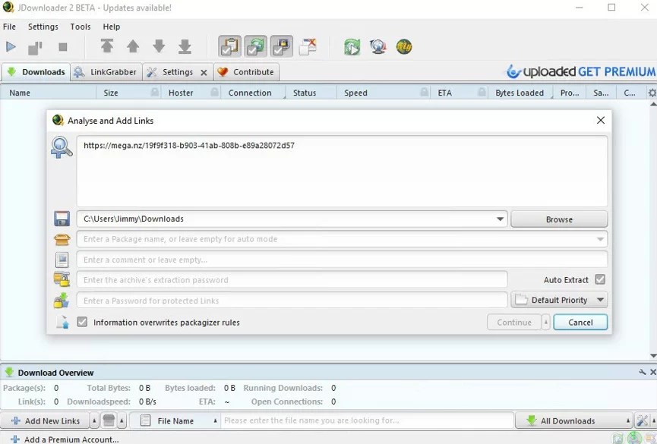Move selected download down one position
657x444 pixels.
tap(158, 46)
